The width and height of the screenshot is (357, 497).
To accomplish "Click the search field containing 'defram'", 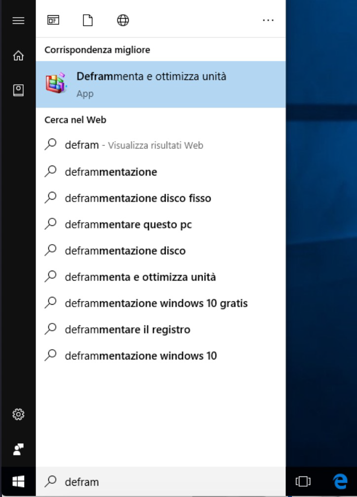I will (161, 482).
